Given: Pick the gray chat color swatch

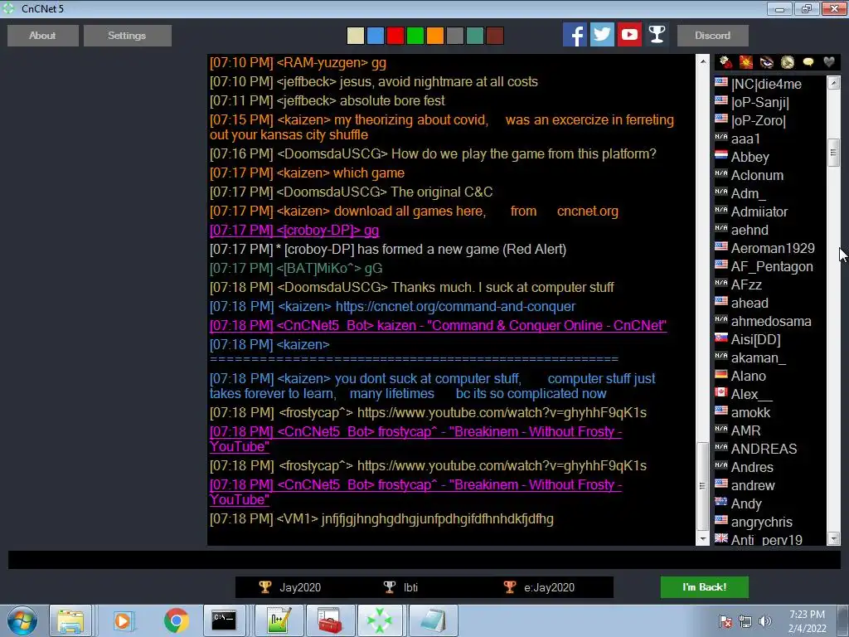Looking at the screenshot, I should point(455,36).
